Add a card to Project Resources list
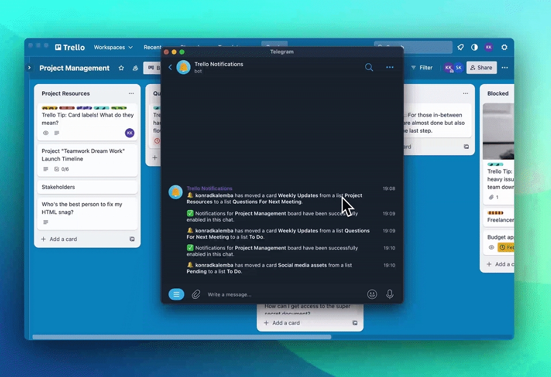 [59, 239]
